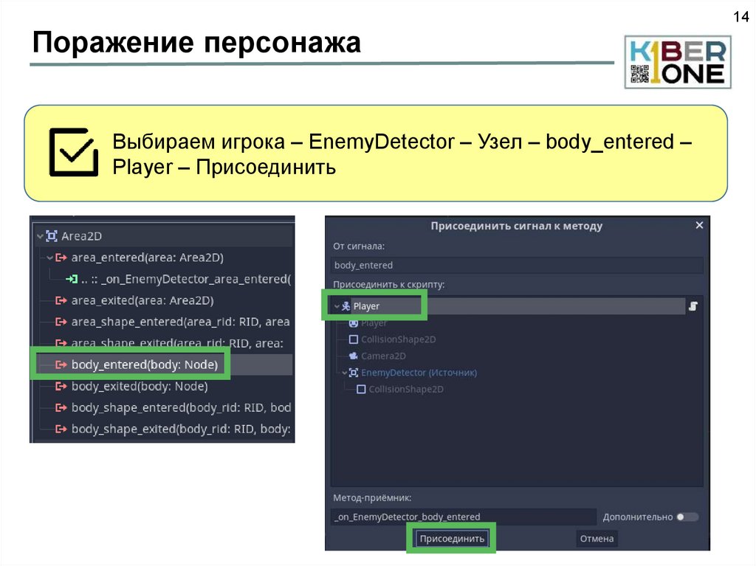This screenshot has width=756, height=566.
Task: Collapse the area_entered signal connections
Action: coord(49,258)
